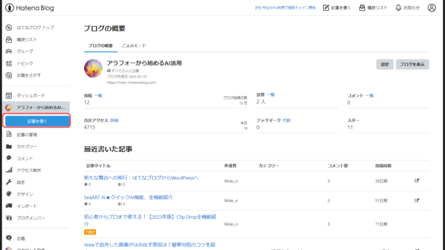This screenshot has width=445, height=250.
Task: Click お知らせ text in header
Action: (412, 8)
